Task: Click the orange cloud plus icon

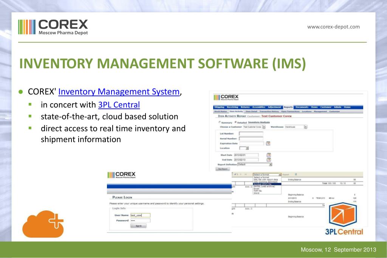Action: point(43,224)
